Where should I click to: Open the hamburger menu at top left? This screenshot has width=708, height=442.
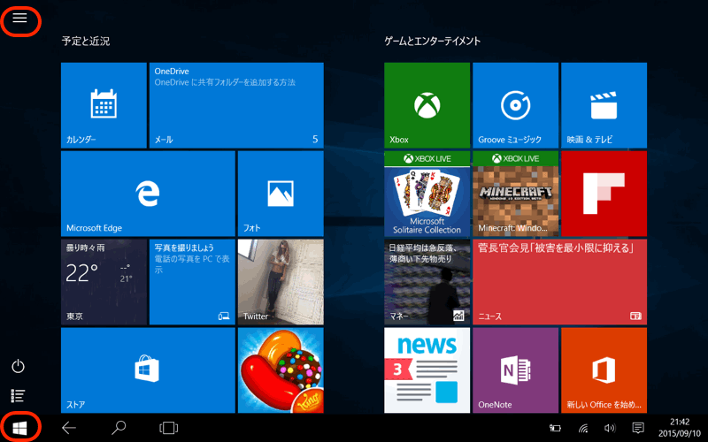coord(19,18)
